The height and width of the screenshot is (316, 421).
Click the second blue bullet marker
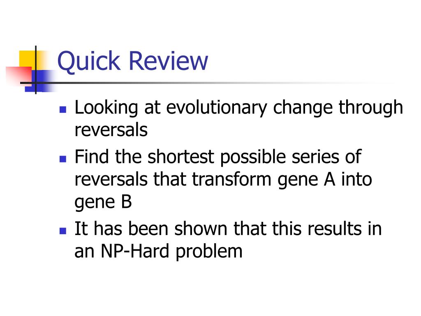pyautogui.click(x=63, y=159)
